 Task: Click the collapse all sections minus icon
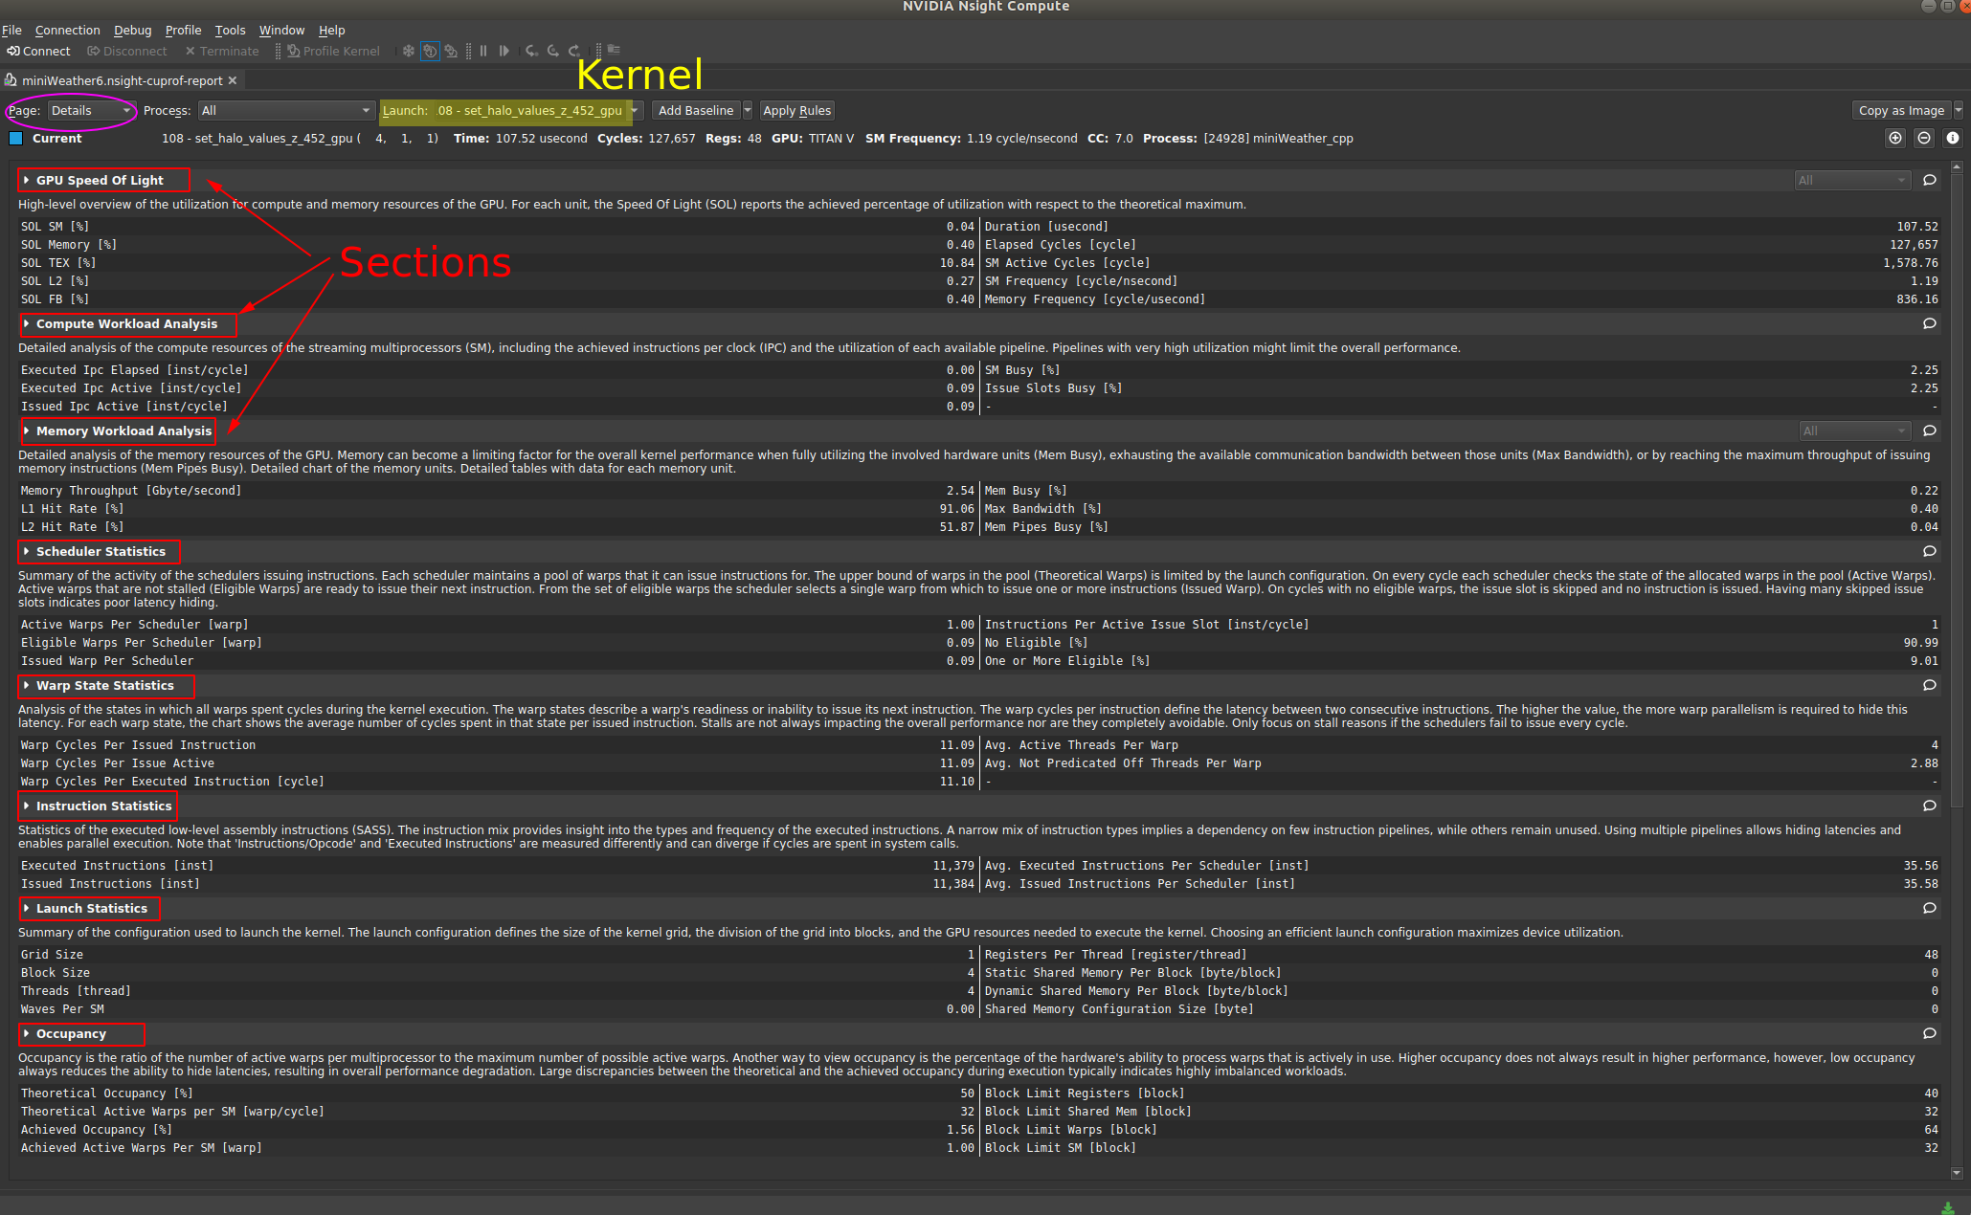click(1923, 138)
